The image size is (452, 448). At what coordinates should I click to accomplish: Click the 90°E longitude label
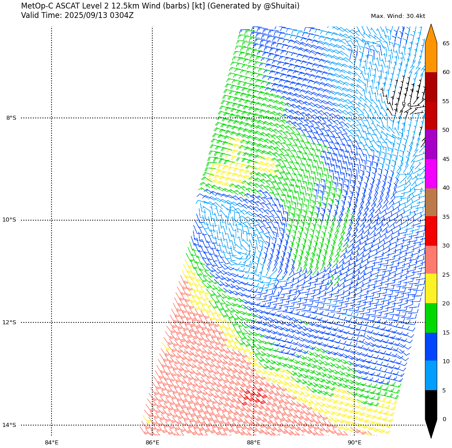pyautogui.click(x=354, y=443)
